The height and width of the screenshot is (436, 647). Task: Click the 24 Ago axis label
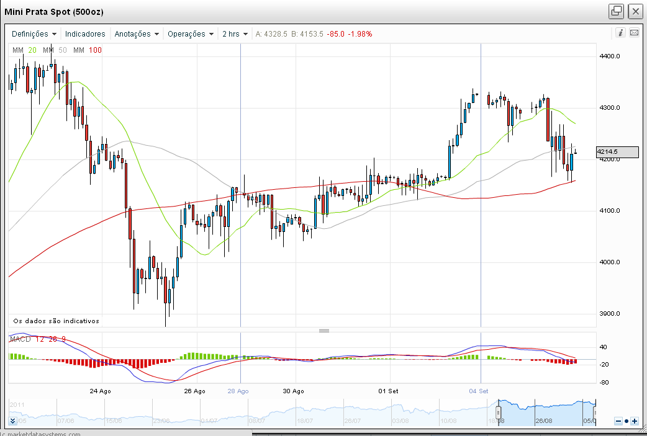click(x=100, y=391)
